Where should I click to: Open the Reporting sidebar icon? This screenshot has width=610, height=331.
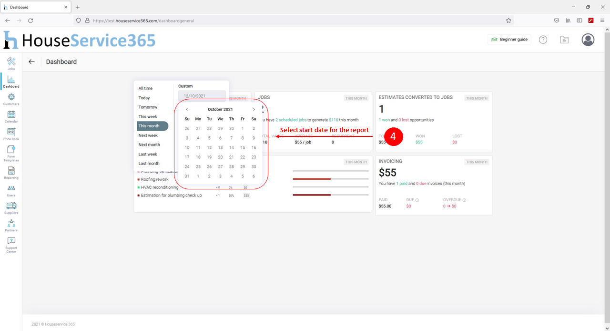tap(11, 173)
